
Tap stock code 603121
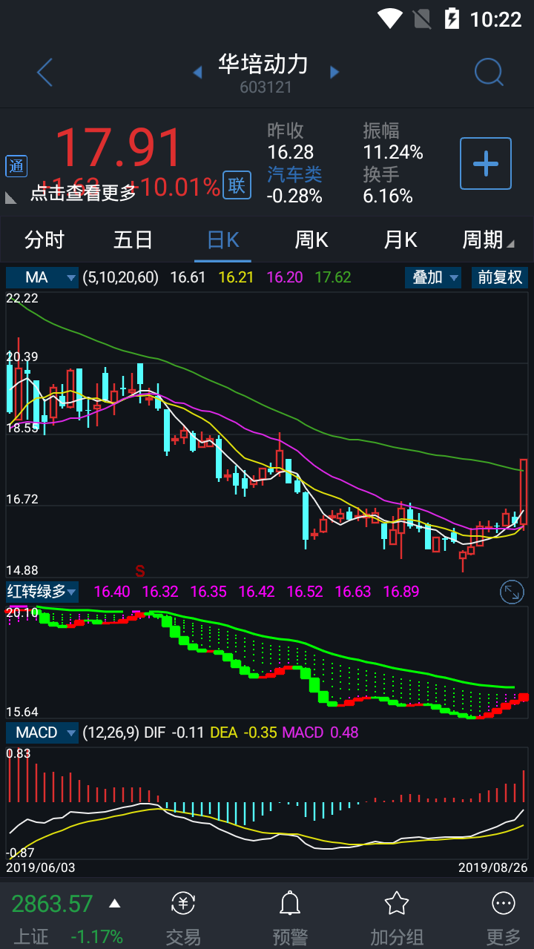tap(266, 87)
